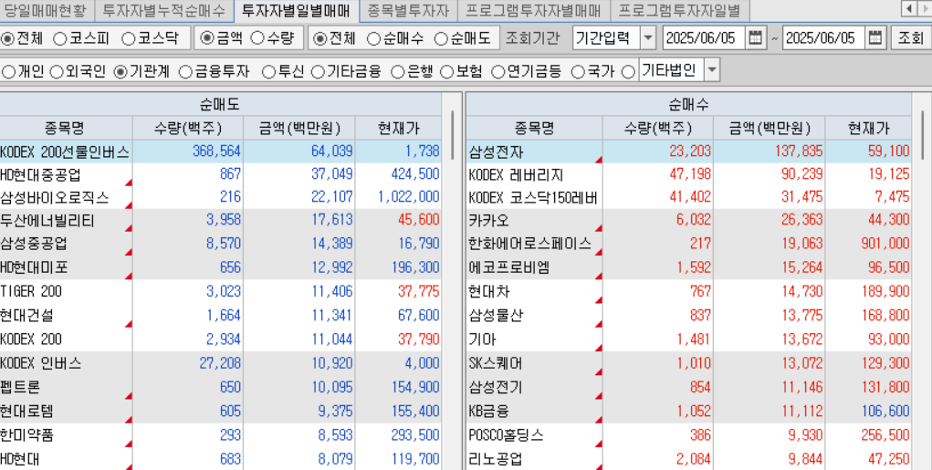This screenshot has height=470, width=932.
Task: Select 카카오 row
Action: [688, 221]
